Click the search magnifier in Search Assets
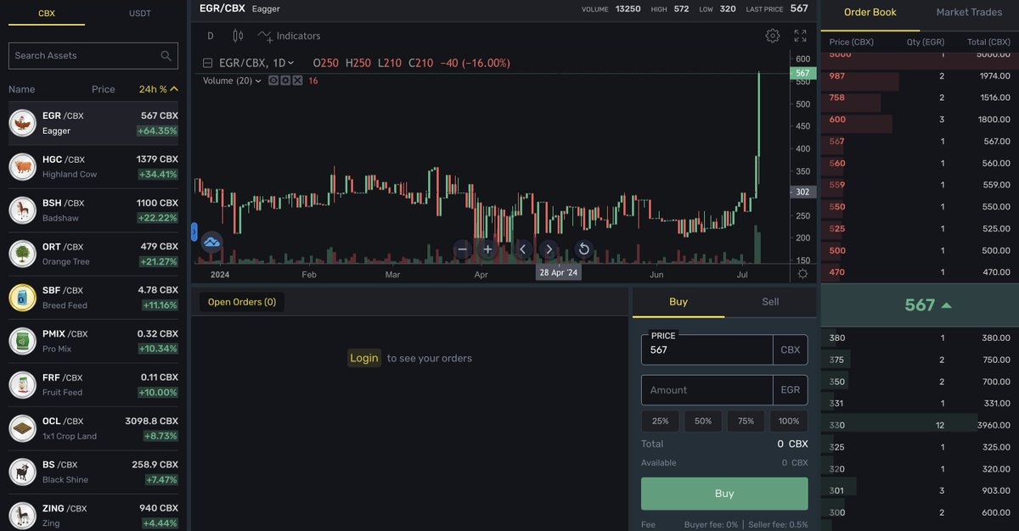 click(x=166, y=56)
